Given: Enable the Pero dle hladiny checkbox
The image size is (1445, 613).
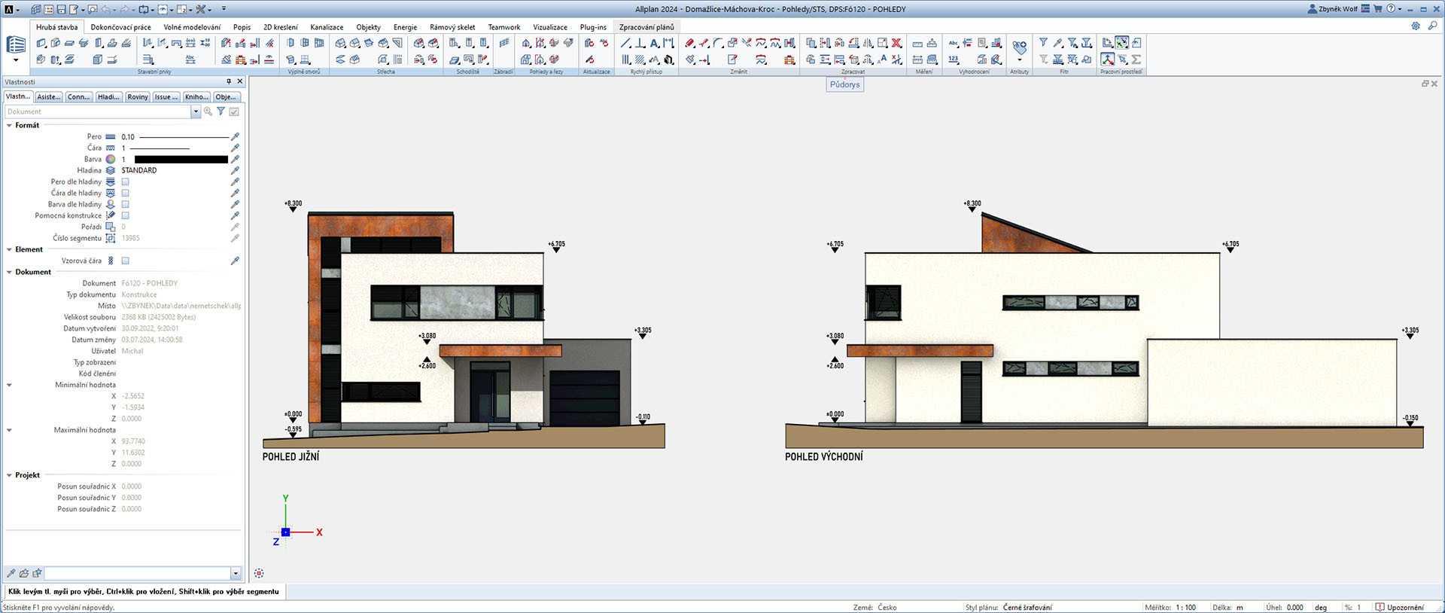Looking at the screenshot, I should (x=126, y=182).
